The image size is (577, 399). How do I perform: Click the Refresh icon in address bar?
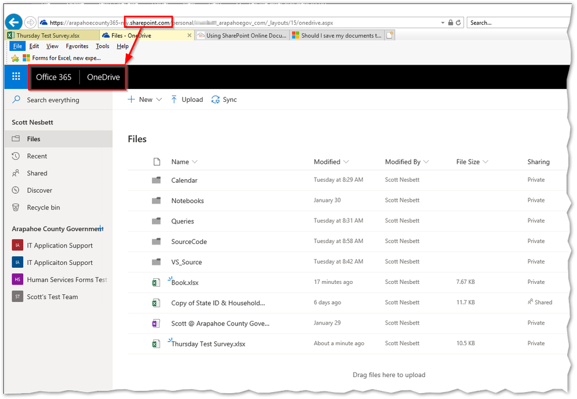point(458,23)
